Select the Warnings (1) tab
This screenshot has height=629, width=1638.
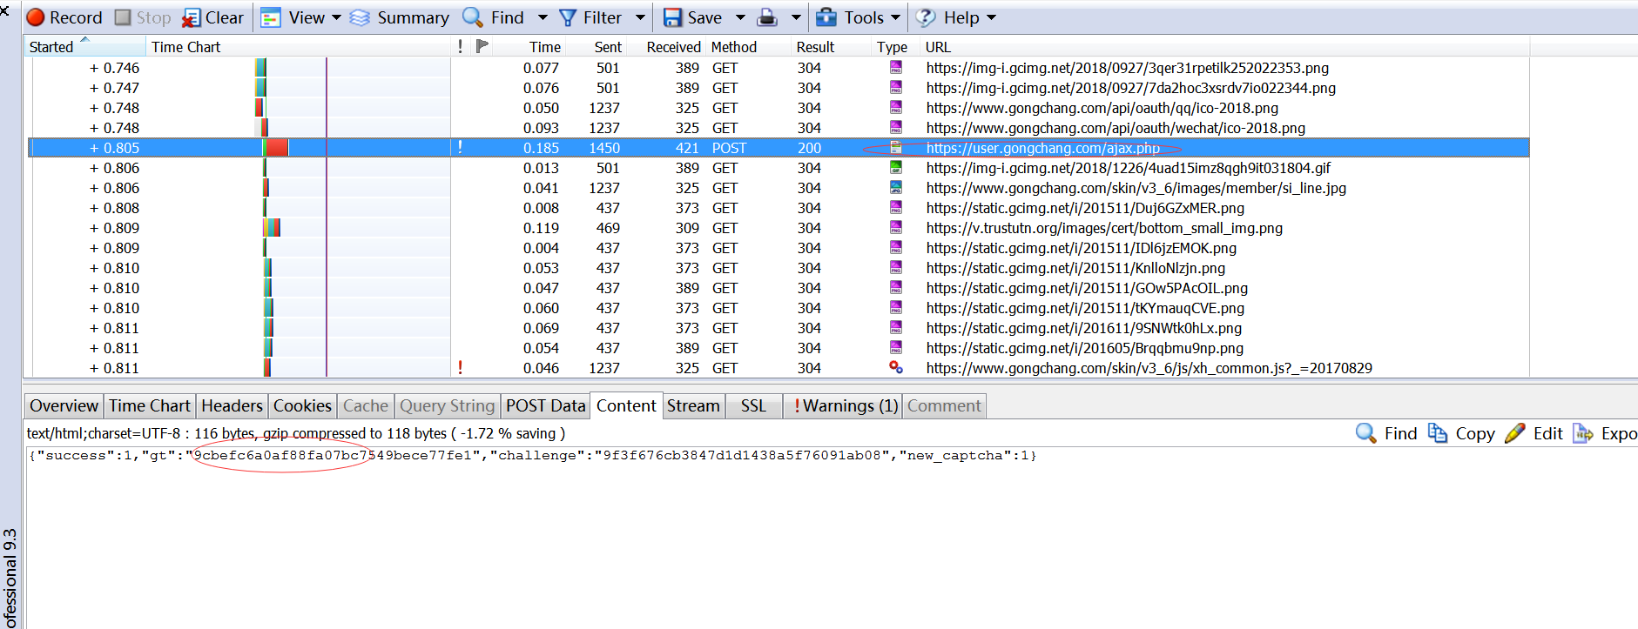(845, 405)
